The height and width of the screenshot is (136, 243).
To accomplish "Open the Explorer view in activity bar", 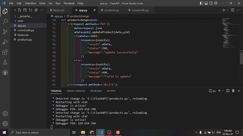I will click(5, 11).
